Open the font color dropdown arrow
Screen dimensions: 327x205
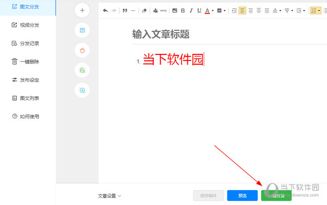(213, 11)
